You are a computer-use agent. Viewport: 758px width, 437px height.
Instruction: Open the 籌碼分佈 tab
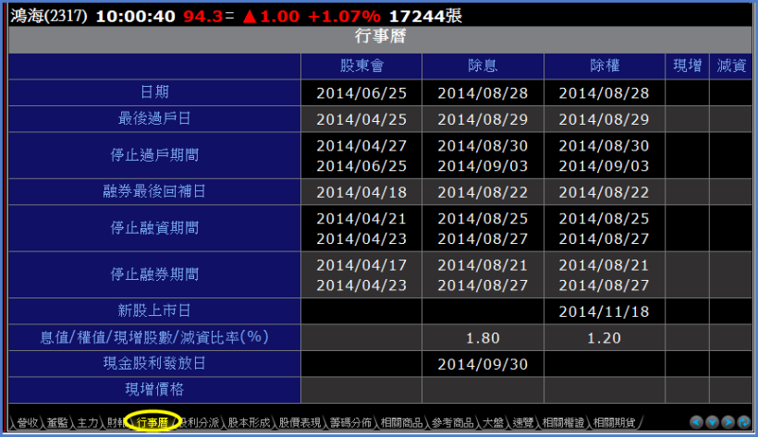pos(350,422)
